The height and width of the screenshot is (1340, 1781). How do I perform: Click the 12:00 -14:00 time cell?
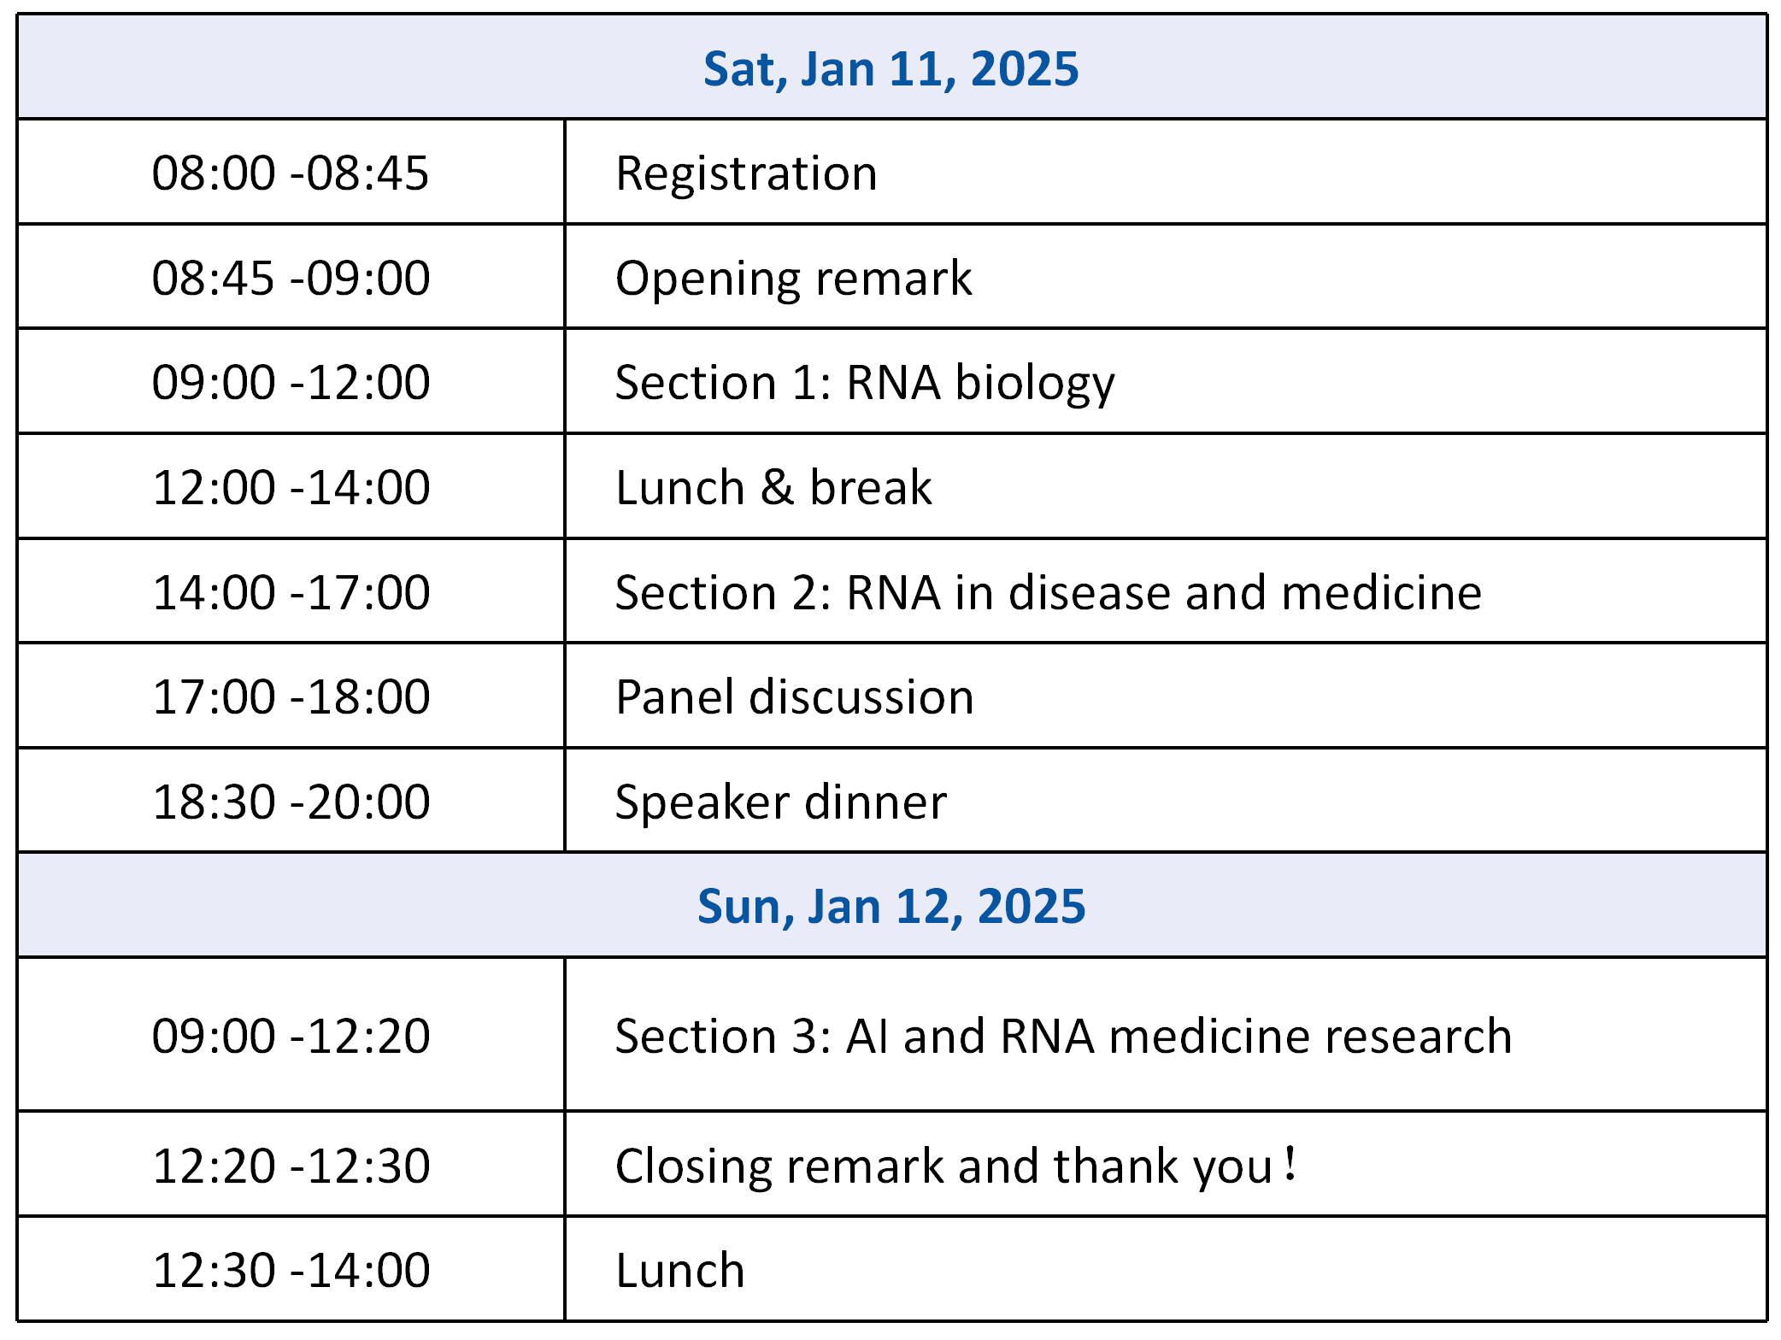coord(291,486)
